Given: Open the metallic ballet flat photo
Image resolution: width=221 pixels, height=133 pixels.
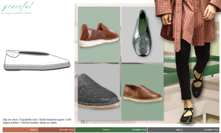Looking at the screenshot, I should [142, 35].
